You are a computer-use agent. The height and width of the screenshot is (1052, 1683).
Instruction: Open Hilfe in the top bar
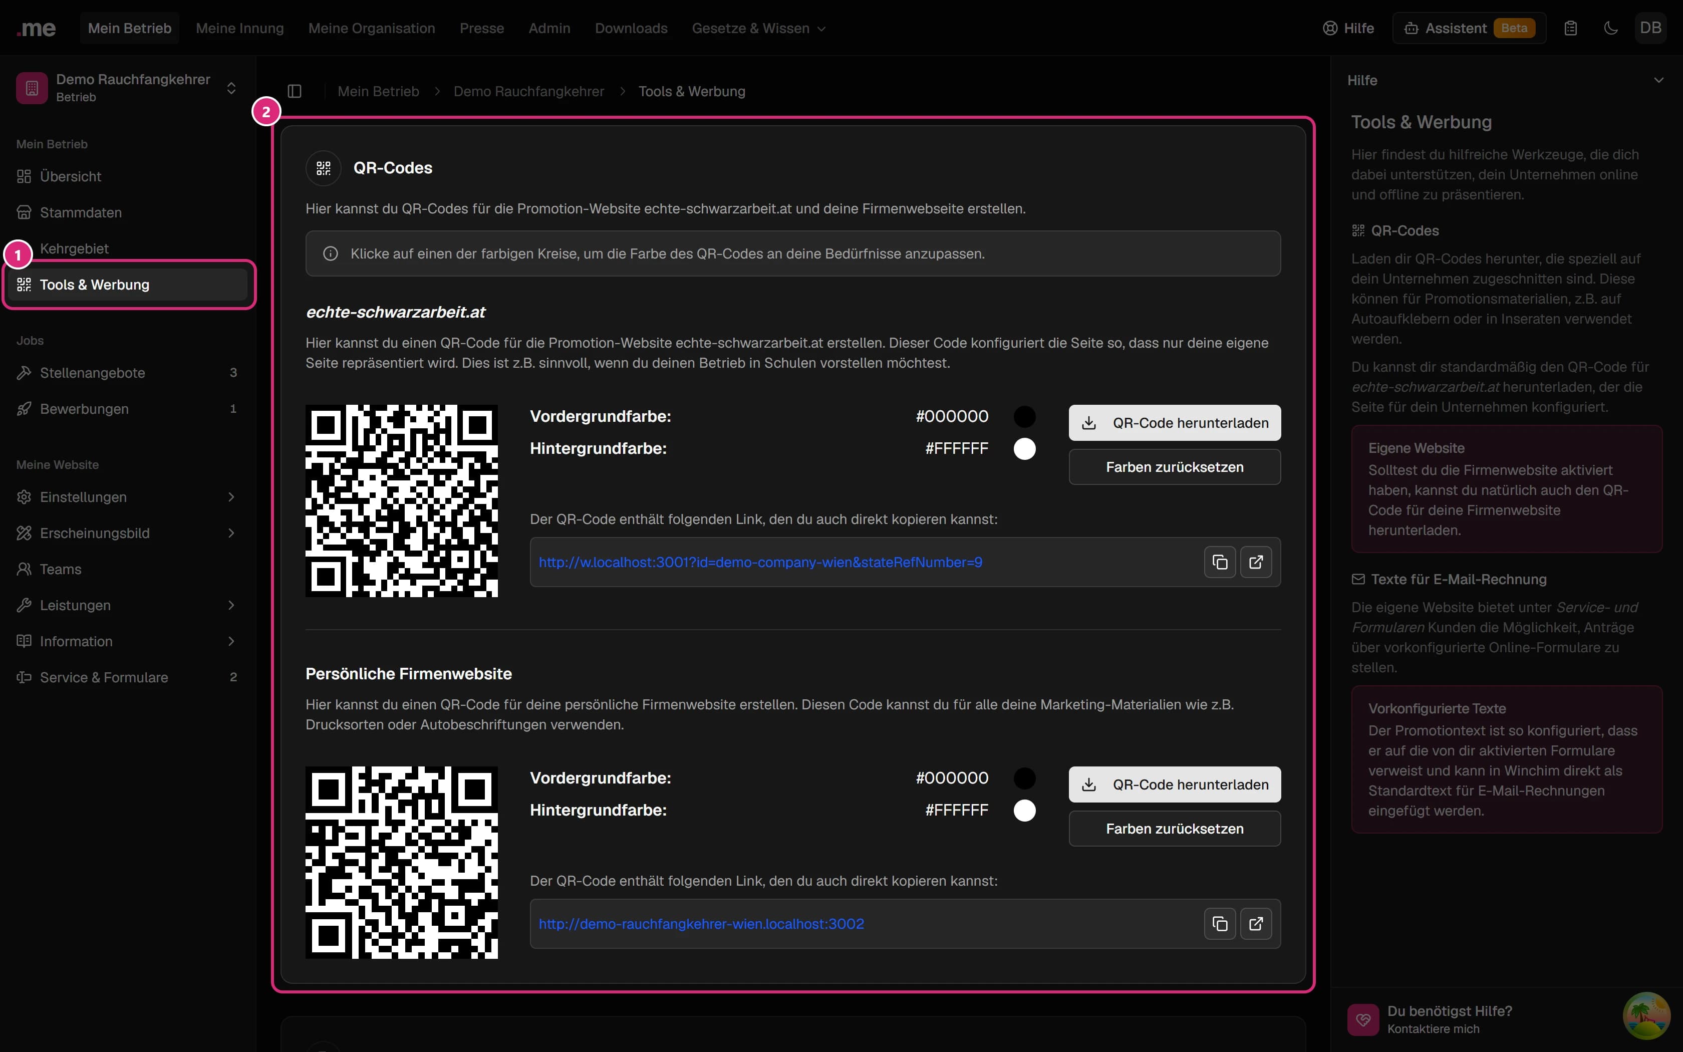pyautogui.click(x=1348, y=29)
